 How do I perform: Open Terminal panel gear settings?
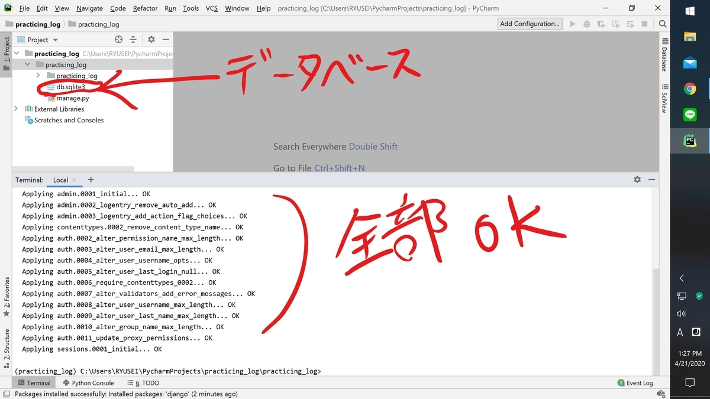[x=637, y=180]
